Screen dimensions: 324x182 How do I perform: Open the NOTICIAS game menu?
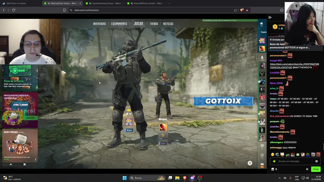168,24
